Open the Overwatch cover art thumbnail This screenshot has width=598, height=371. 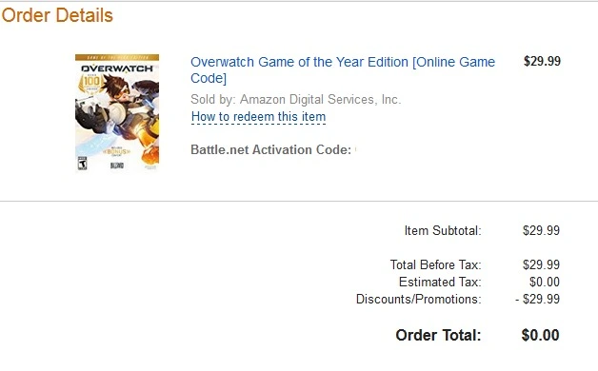tap(117, 113)
